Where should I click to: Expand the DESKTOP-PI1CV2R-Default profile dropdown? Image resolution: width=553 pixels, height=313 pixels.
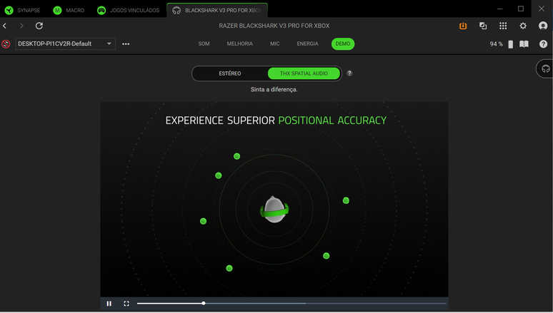(65, 43)
